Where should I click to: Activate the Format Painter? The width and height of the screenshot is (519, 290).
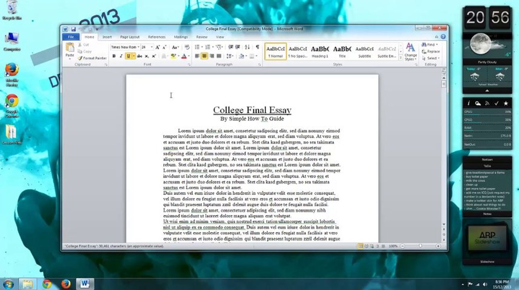92,58
